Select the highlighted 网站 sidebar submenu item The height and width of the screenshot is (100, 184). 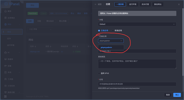12,32
